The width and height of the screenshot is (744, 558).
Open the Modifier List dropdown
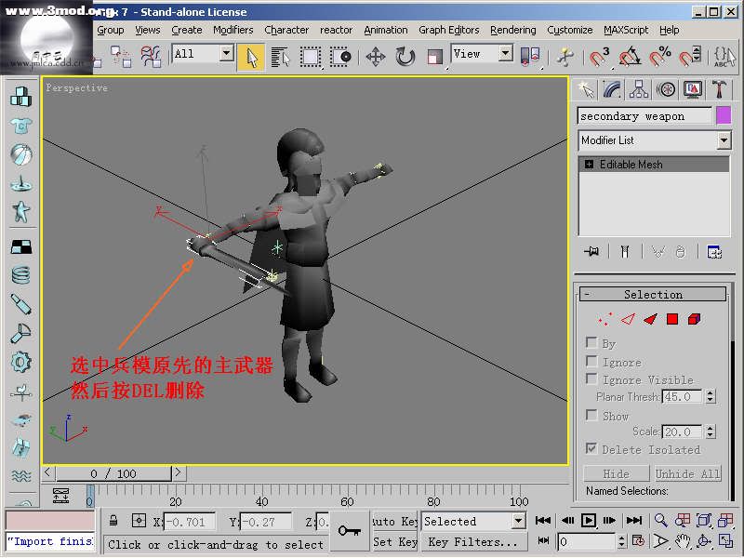(x=655, y=140)
